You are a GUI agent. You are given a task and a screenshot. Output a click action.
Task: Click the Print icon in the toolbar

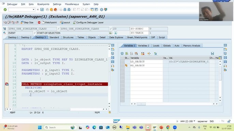pos(61,10)
